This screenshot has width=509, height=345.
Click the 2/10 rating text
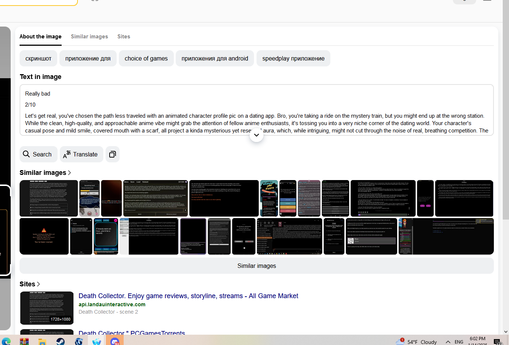pos(30,105)
